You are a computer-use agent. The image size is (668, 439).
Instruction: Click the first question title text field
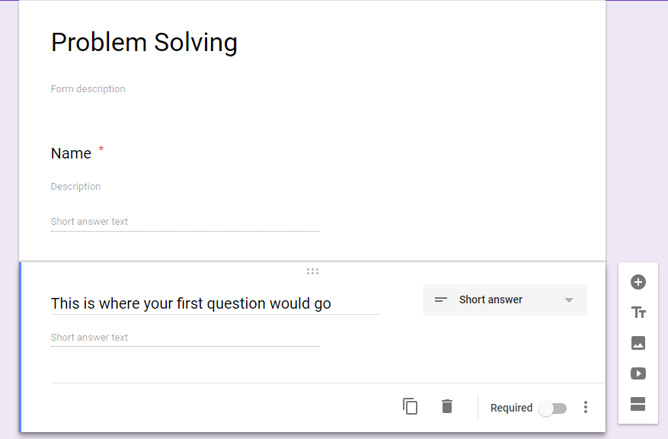click(x=190, y=303)
